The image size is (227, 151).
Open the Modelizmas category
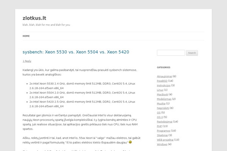(x=164, y=99)
